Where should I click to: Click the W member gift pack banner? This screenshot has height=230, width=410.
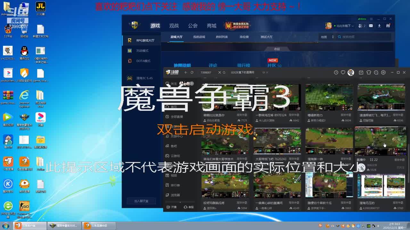[x=238, y=26]
